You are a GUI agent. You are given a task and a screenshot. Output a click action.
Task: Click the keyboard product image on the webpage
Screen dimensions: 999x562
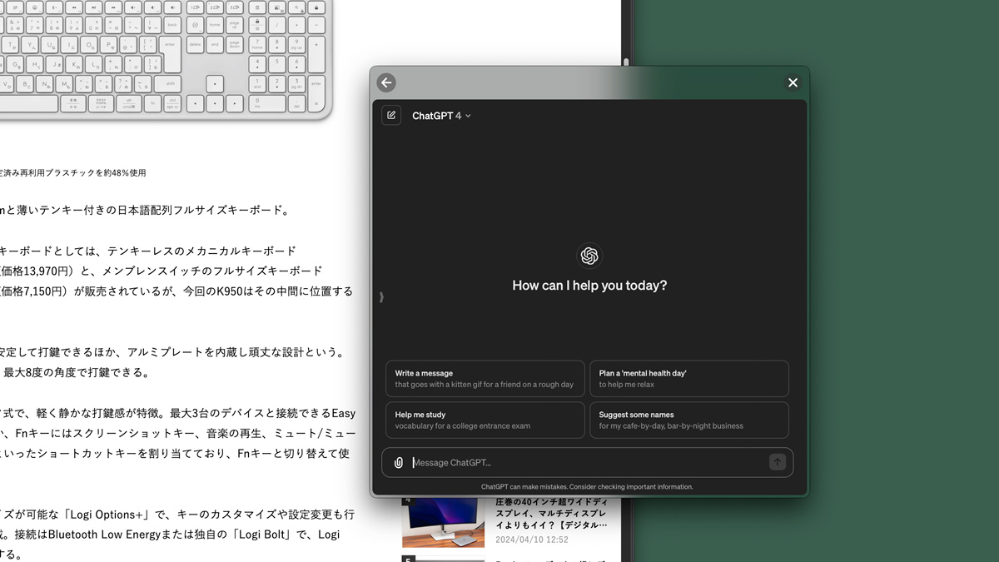(x=165, y=58)
